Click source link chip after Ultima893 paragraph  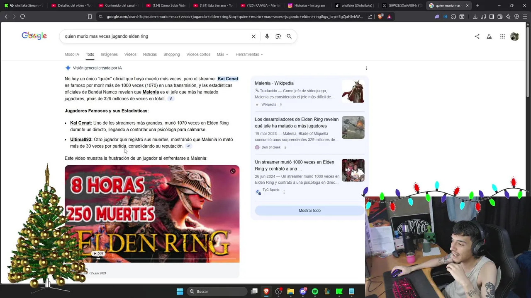pyautogui.click(x=188, y=146)
